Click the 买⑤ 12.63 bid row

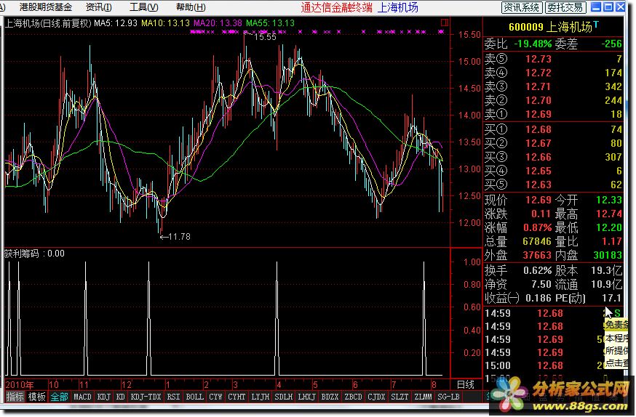click(x=553, y=185)
